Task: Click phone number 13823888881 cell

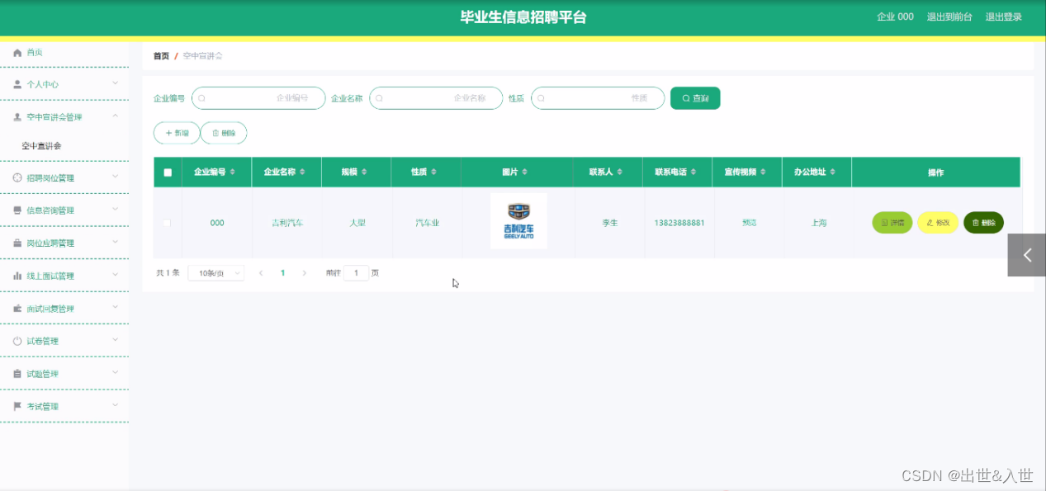Action: [679, 223]
